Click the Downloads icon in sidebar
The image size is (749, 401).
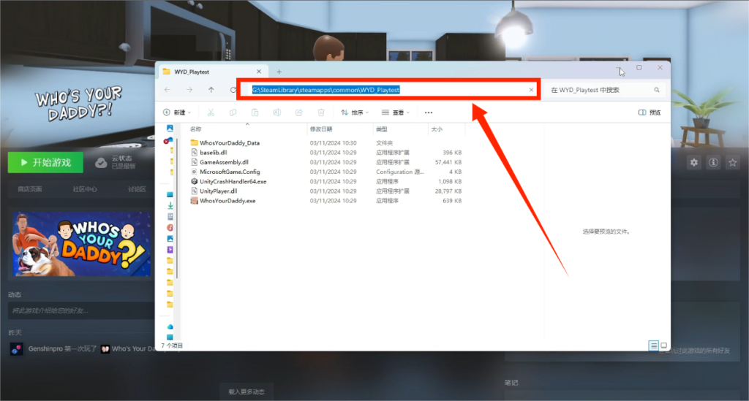[170, 205]
